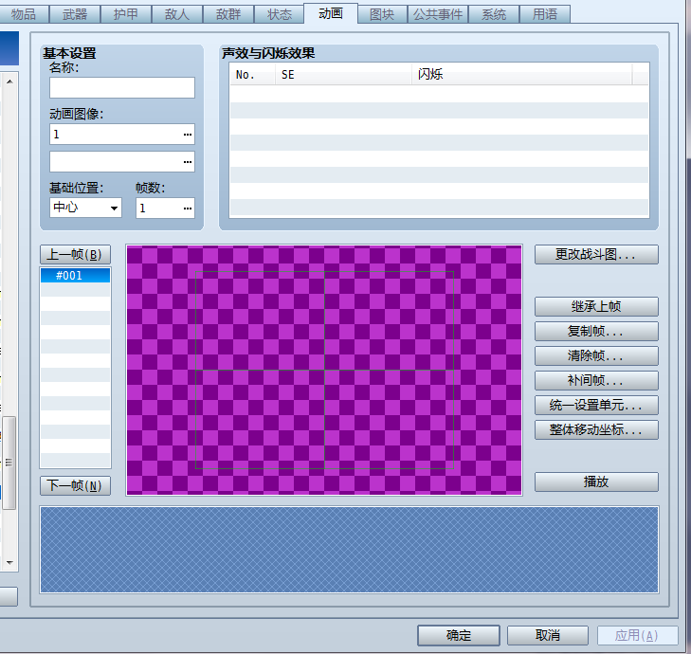This screenshot has height=654, width=691.
Task: Click the 应用(A) button
Action: tap(637, 635)
